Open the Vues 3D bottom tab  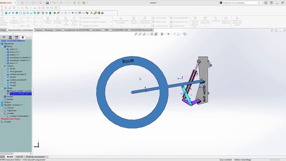(x=19, y=157)
